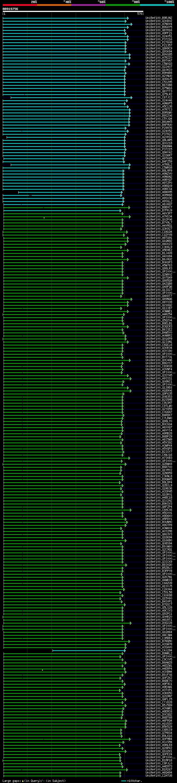Image resolution: width=177 pixels, height=783 pixels.
Task: Select hit UniRef100_A7HS34
Action: 159,216
